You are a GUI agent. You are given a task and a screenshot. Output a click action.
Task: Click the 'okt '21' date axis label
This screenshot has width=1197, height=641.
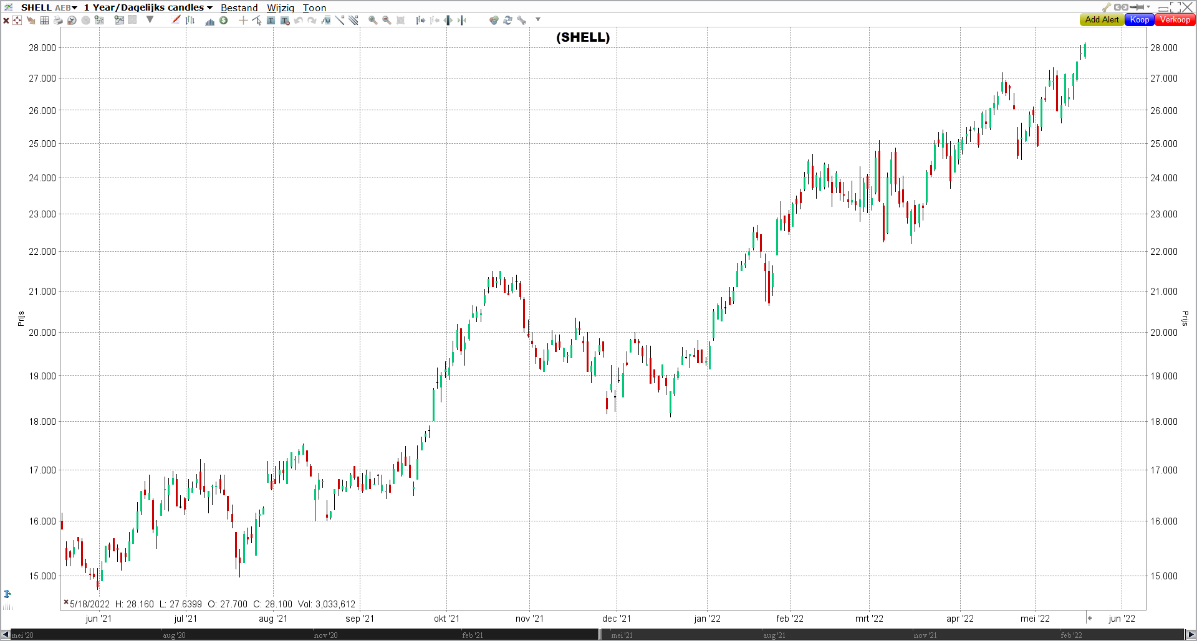click(446, 619)
